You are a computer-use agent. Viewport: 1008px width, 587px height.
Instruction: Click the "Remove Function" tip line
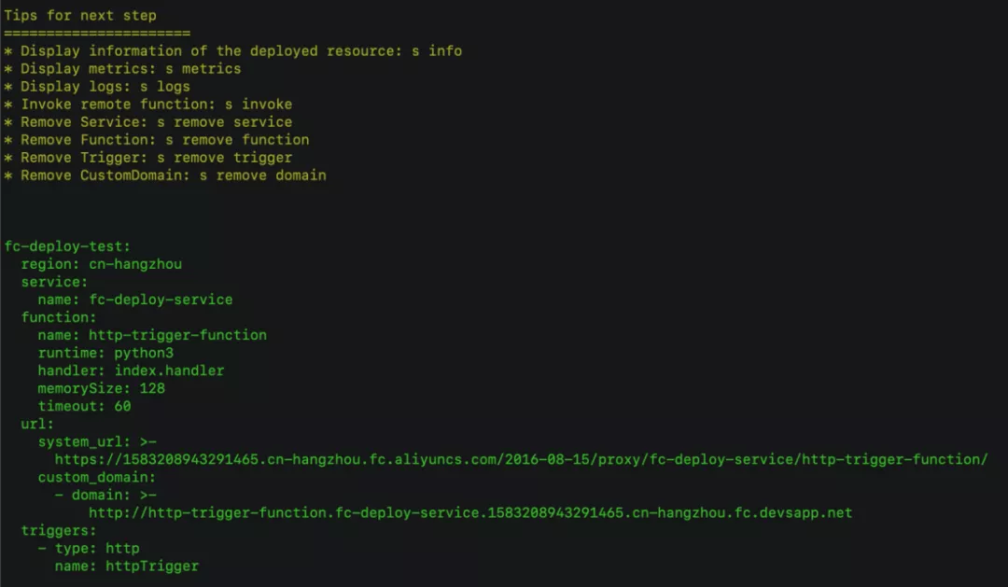pos(164,140)
